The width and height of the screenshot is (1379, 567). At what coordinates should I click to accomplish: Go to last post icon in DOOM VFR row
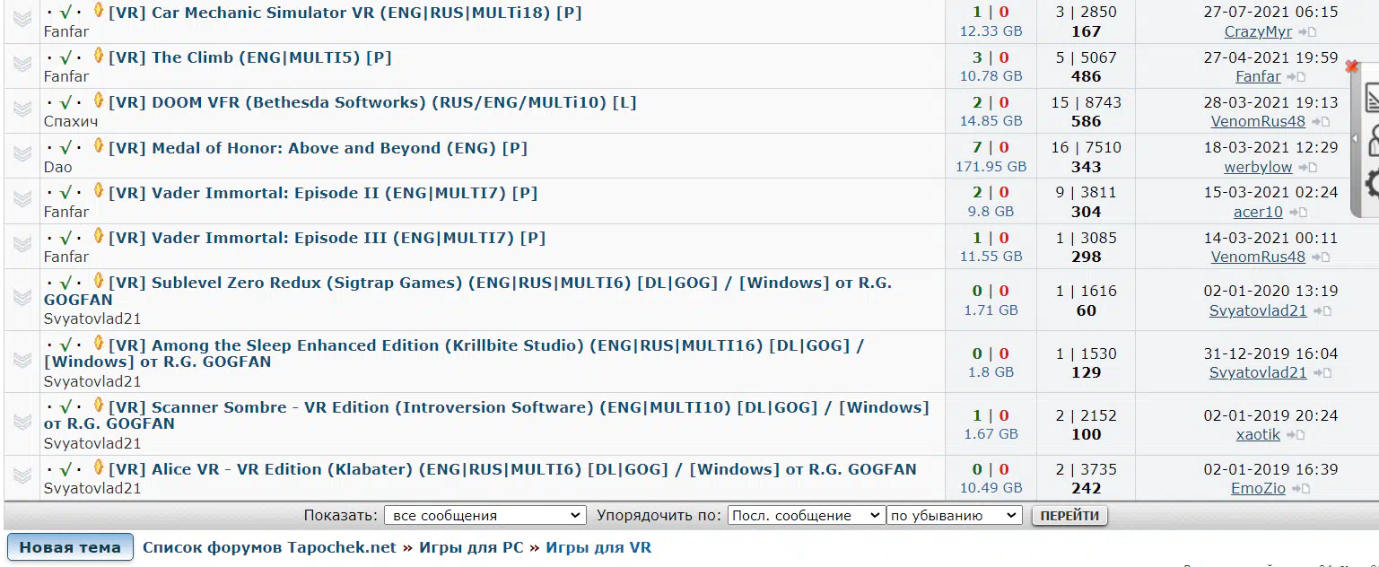(1320, 122)
